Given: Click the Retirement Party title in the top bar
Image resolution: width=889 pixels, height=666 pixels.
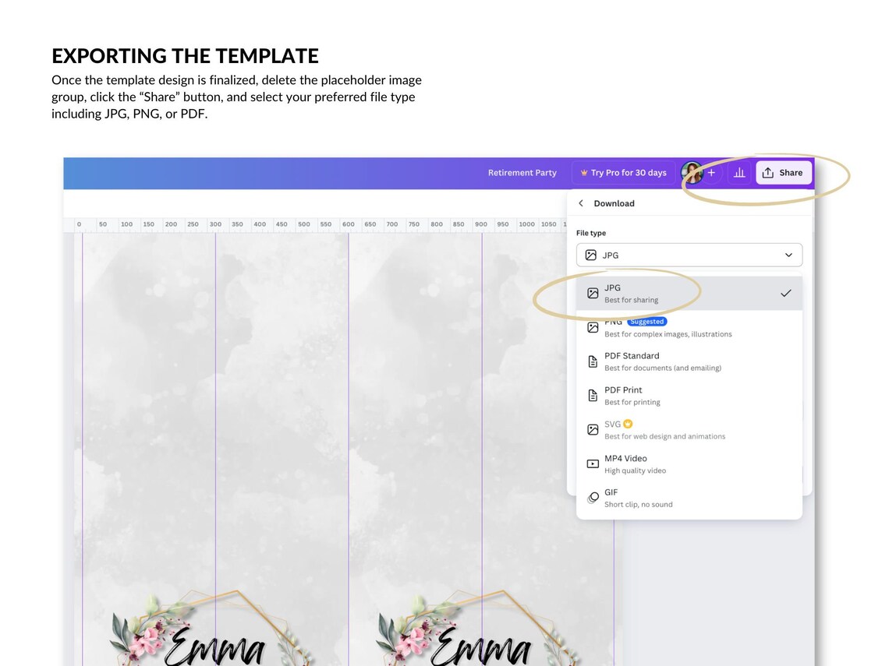Looking at the screenshot, I should (522, 172).
